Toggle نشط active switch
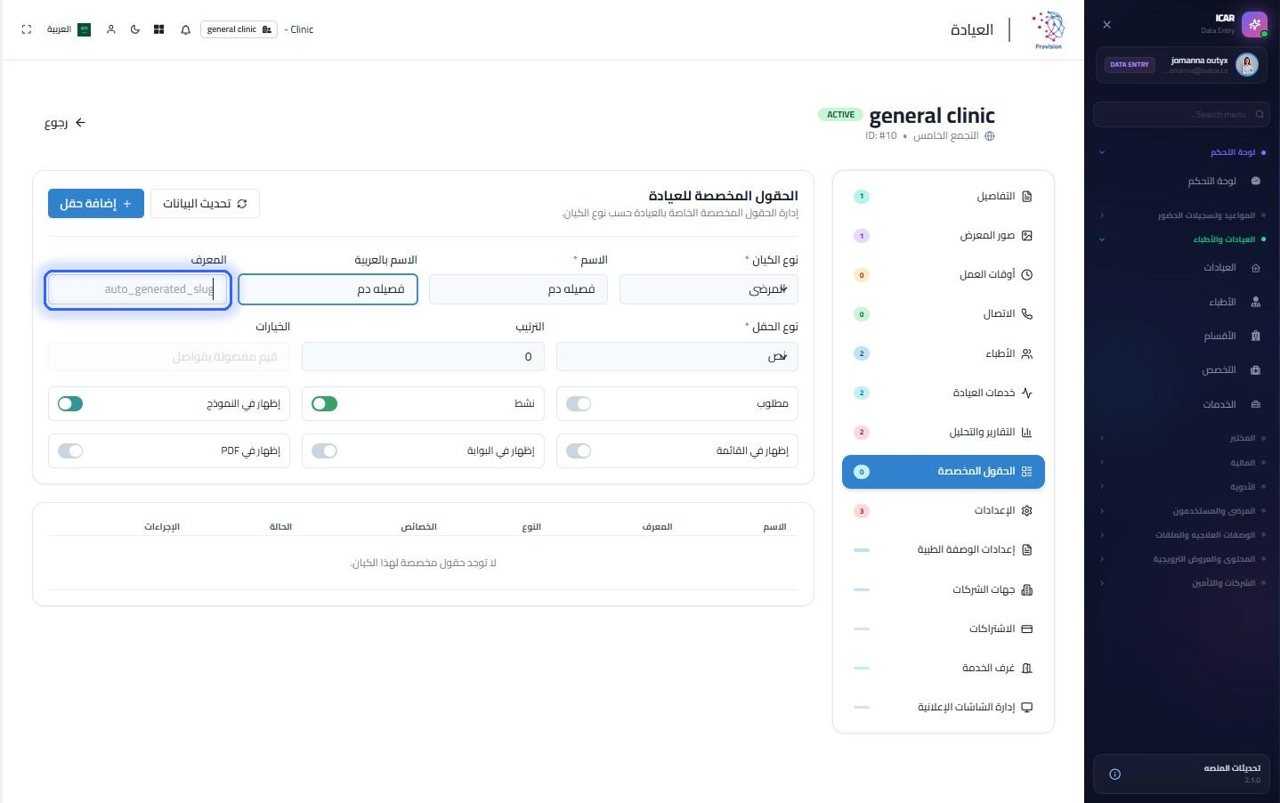Viewport: 1280px width, 803px height. tap(324, 404)
